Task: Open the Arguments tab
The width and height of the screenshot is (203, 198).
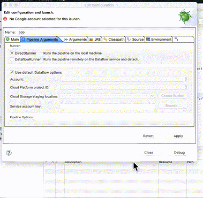Action: tap(76, 40)
